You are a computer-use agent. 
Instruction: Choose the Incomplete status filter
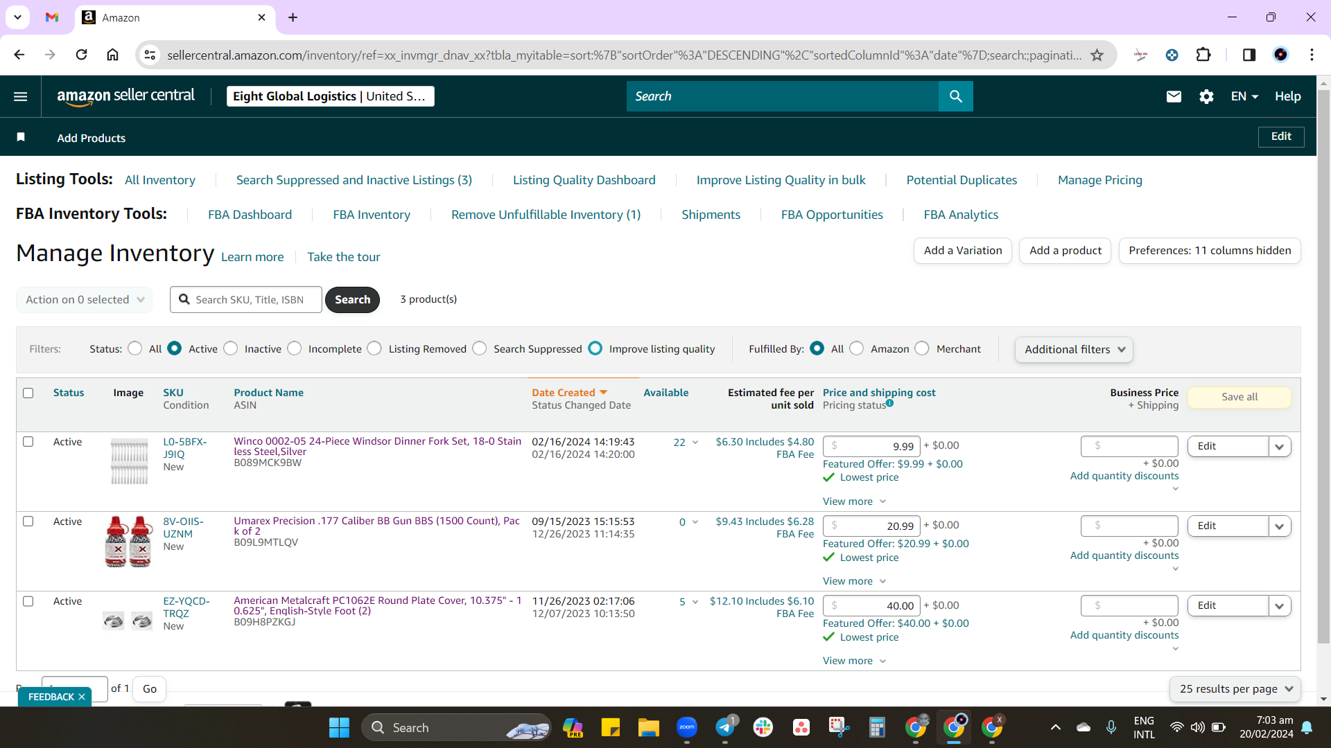pyautogui.click(x=295, y=348)
